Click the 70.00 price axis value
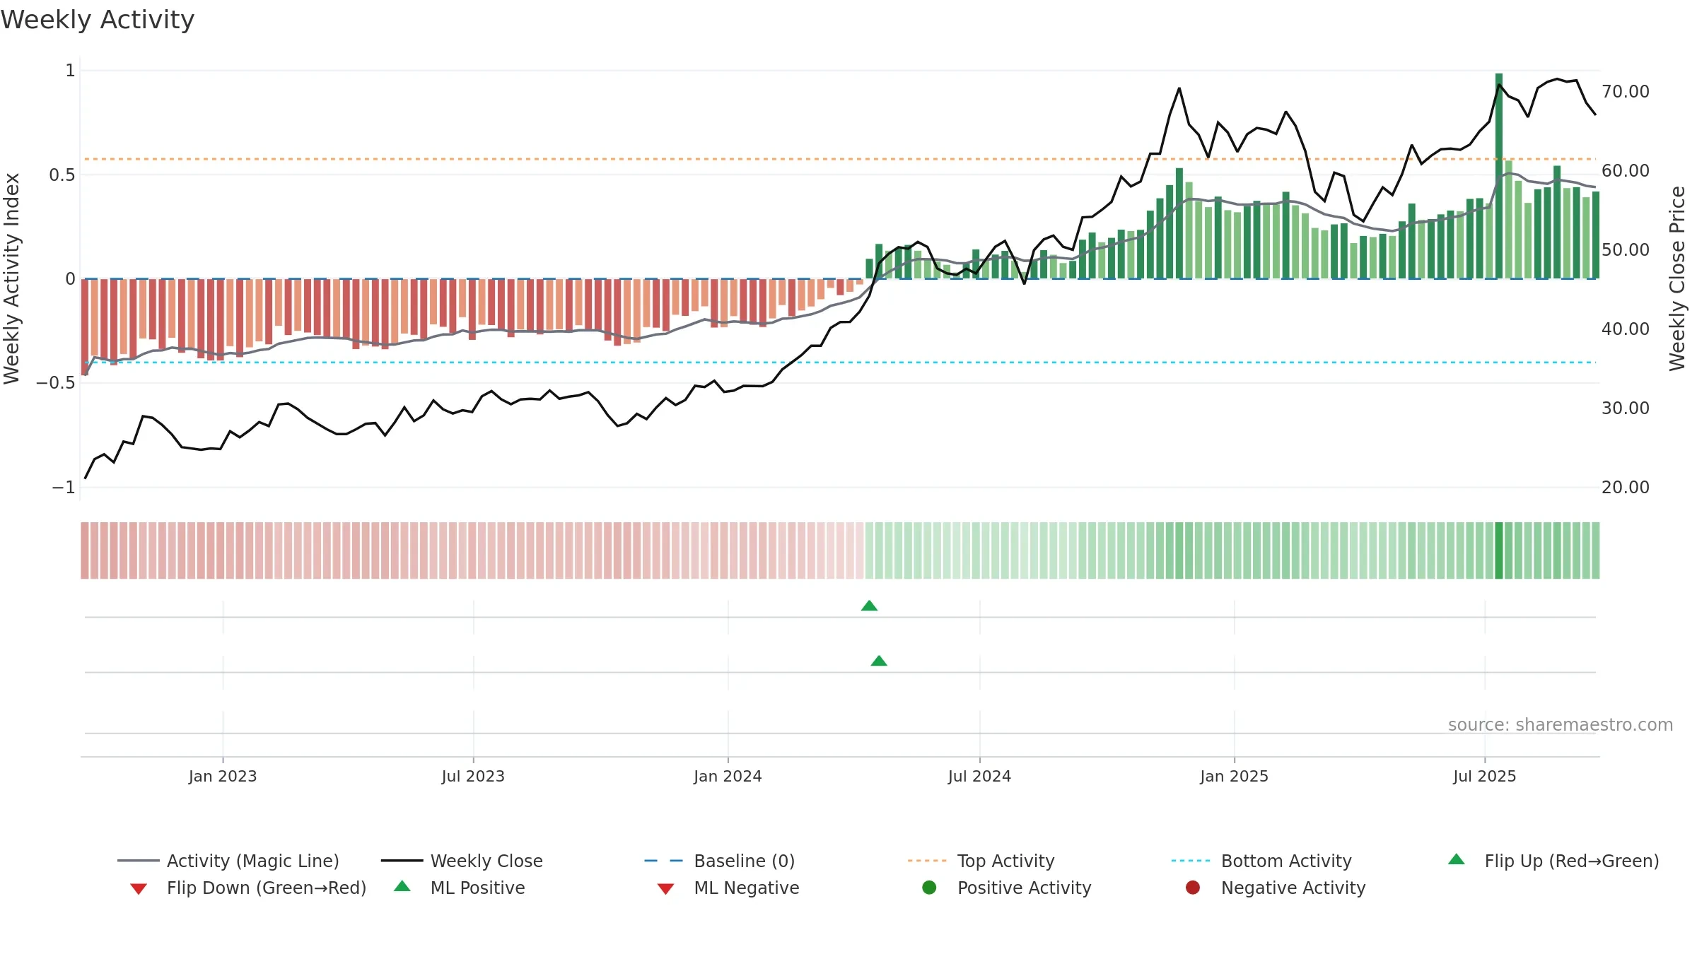Viewport: 1697px width, 954px height. pos(1626,92)
